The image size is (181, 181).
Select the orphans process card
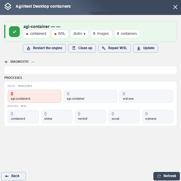point(158,116)
